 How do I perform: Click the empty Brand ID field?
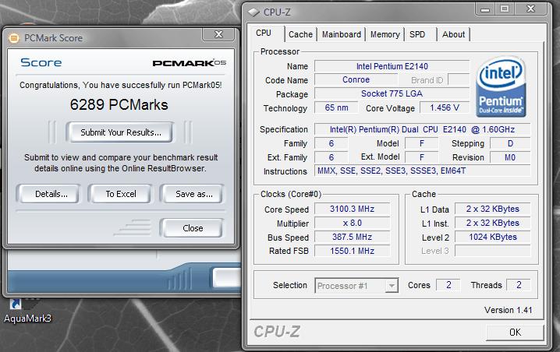coord(458,80)
